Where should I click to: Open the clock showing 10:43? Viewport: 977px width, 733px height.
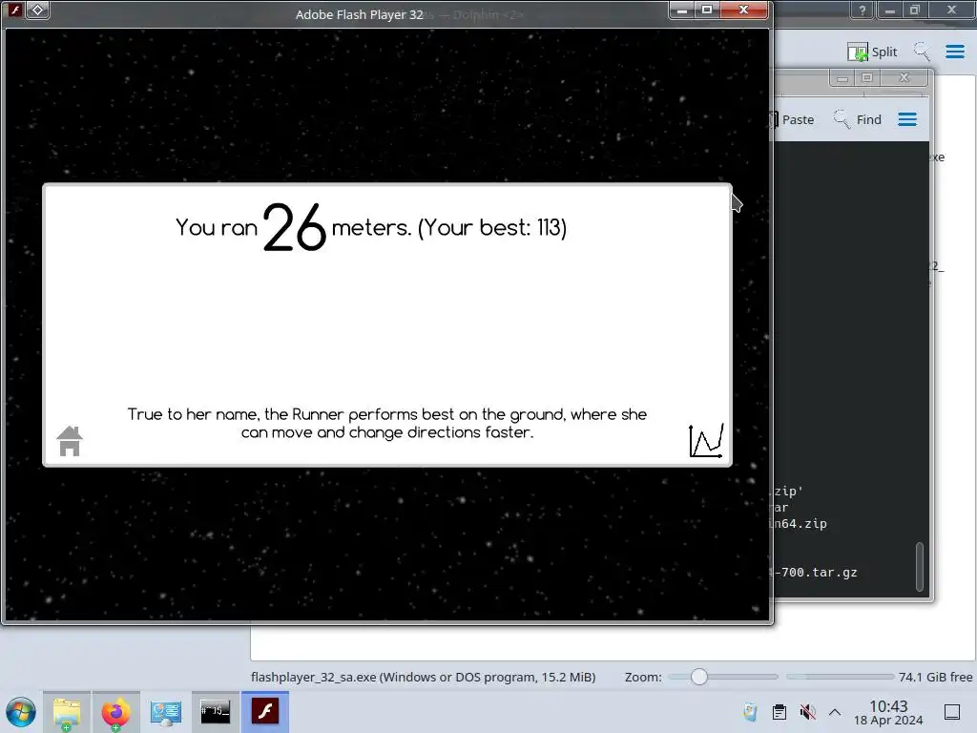888,712
